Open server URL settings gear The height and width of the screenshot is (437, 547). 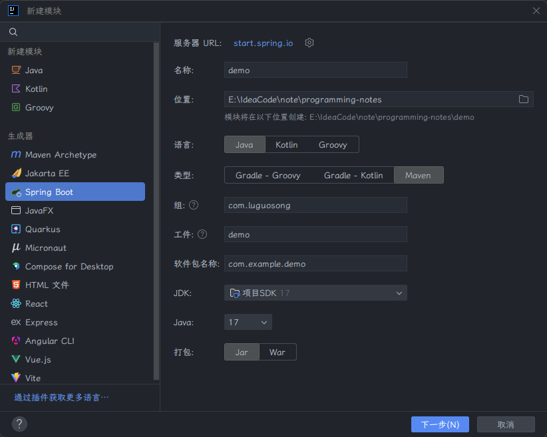(x=309, y=43)
